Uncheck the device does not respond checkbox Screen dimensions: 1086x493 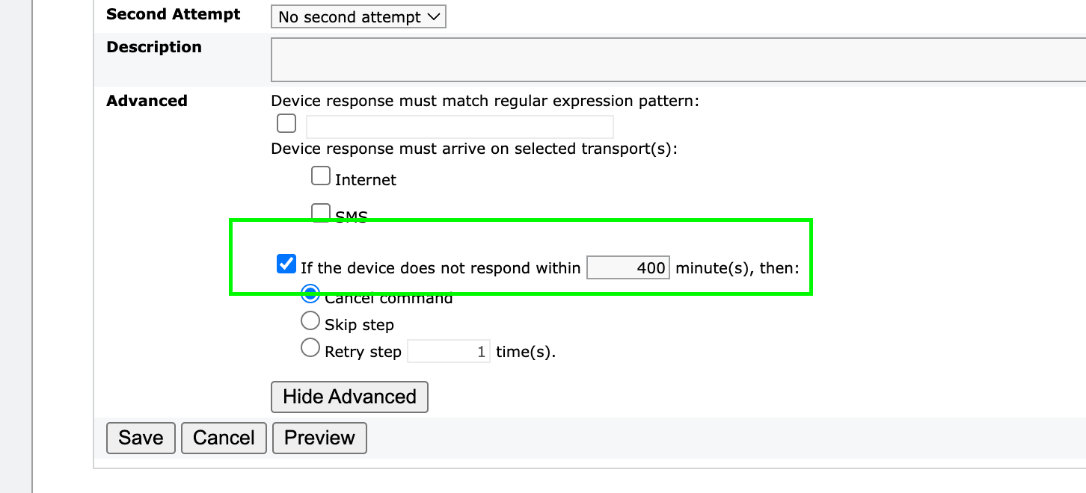click(286, 264)
